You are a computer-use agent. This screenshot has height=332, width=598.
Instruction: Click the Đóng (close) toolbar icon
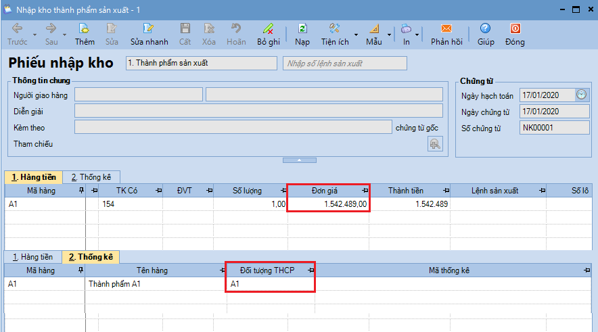point(515,29)
